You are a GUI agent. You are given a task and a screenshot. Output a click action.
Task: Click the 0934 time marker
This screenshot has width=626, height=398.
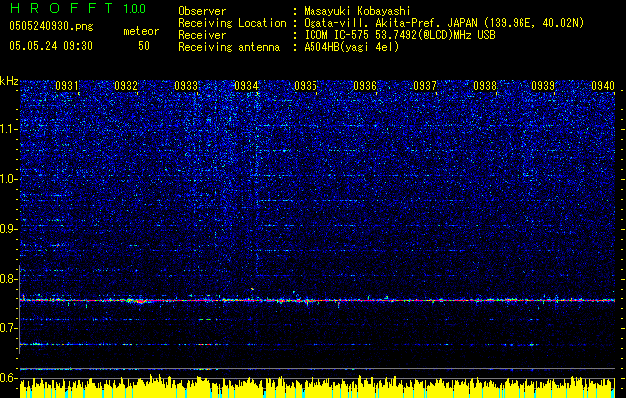[x=246, y=86]
